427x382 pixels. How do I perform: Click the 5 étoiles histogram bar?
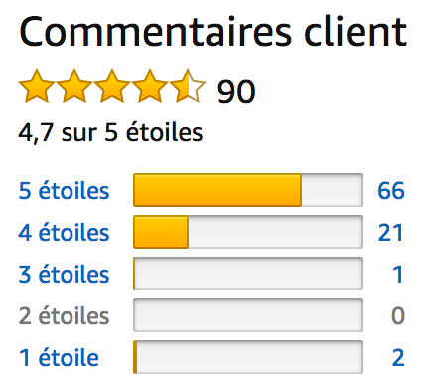[248, 190]
